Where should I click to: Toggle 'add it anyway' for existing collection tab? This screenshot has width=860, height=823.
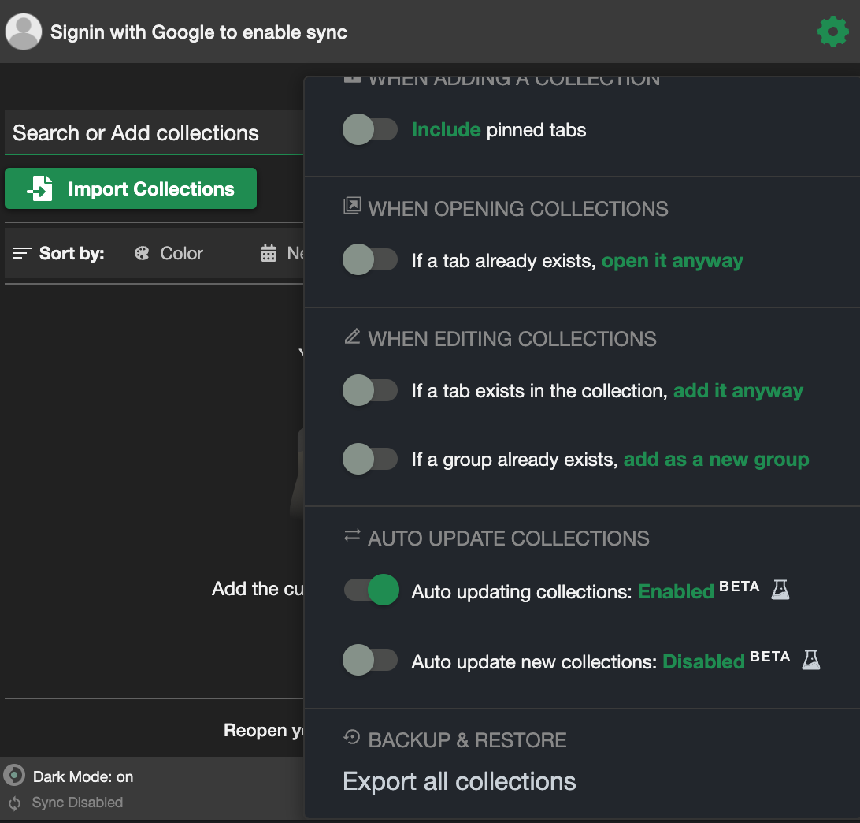tap(370, 390)
